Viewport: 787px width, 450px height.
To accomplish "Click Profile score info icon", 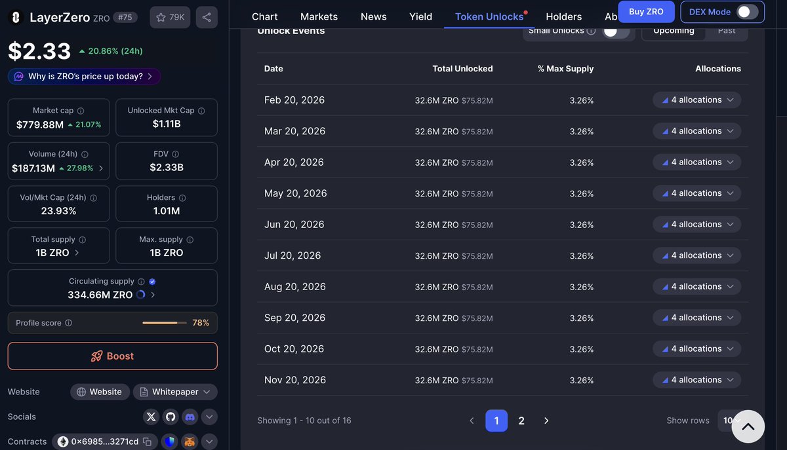I will pyautogui.click(x=69, y=323).
